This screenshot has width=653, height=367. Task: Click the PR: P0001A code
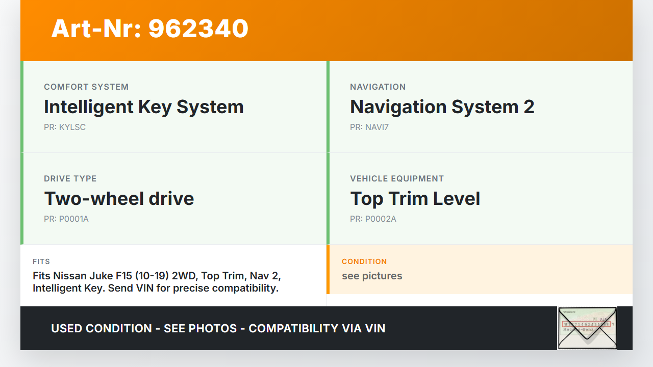66,219
